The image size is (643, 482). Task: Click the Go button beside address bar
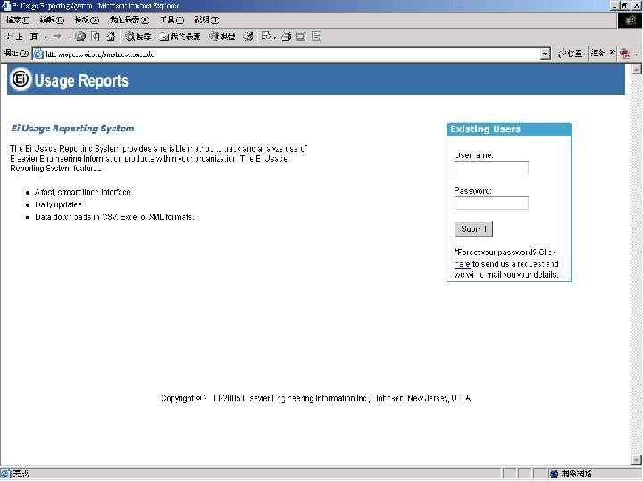[570, 54]
